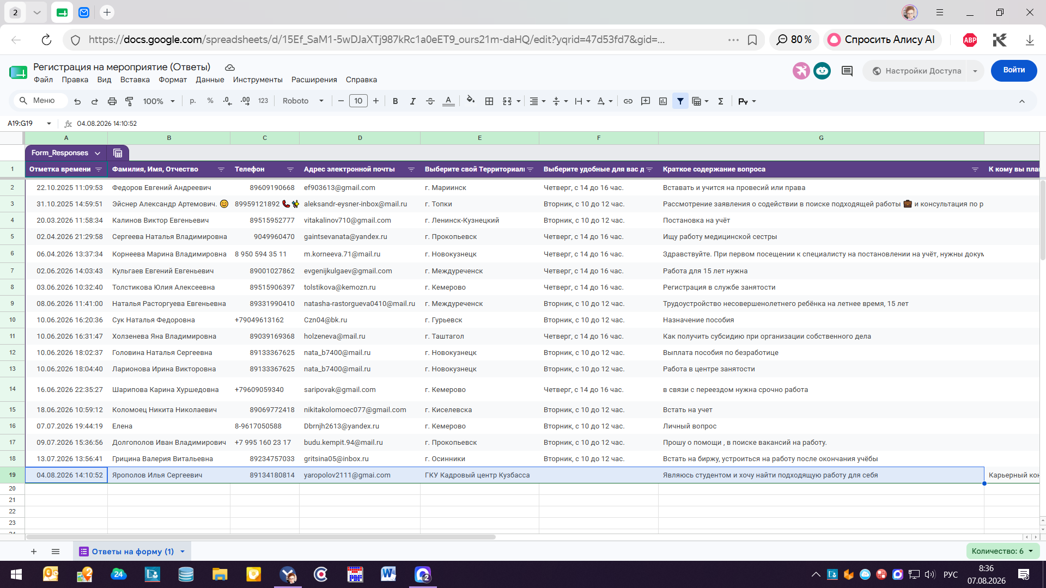Open the text color picker
1046x588 pixels.
point(448,101)
